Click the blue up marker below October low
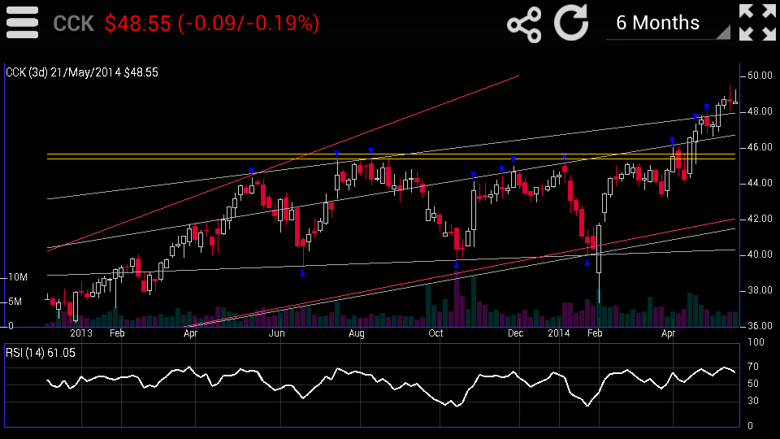780x439 pixels. pos(456,265)
